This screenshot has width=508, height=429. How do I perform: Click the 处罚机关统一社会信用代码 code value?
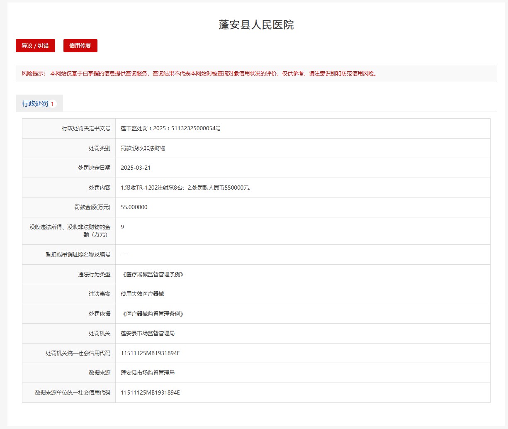click(150, 353)
